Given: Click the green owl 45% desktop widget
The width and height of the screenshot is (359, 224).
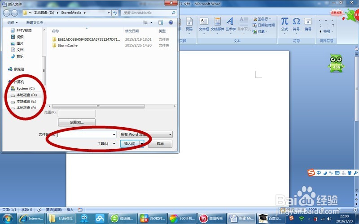Looking at the screenshot, I should [x=336, y=63].
